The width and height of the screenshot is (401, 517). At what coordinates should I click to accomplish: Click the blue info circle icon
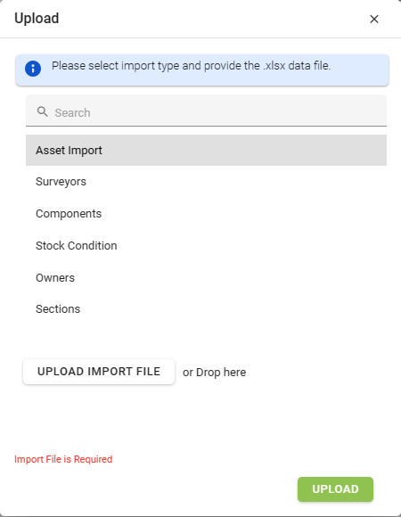pyautogui.click(x=33, y=69)
